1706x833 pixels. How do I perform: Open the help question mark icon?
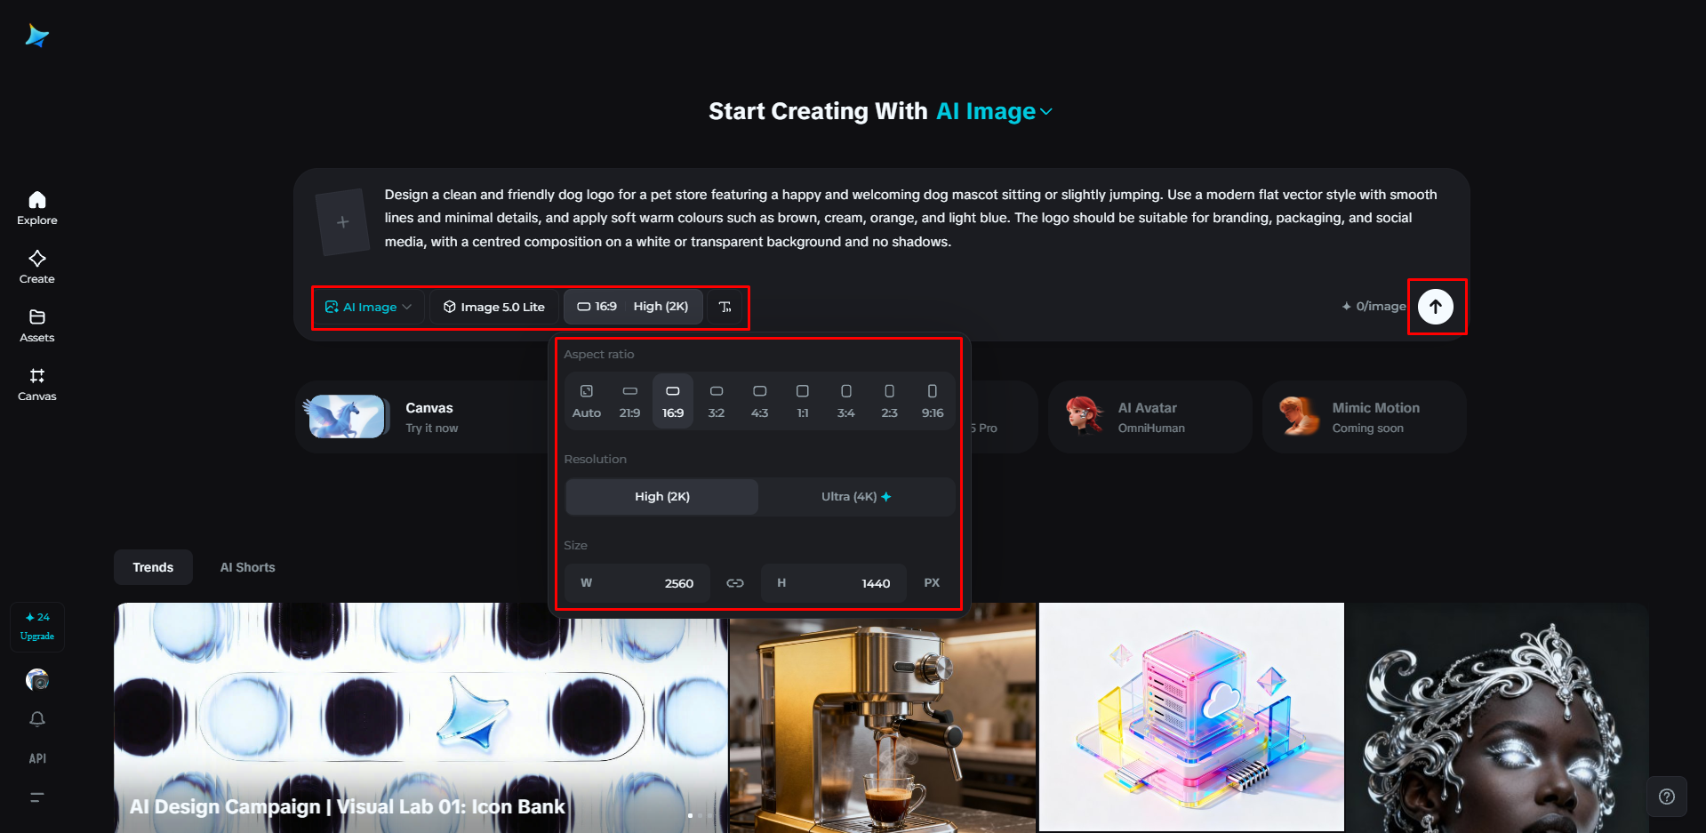pos(1667,797)
